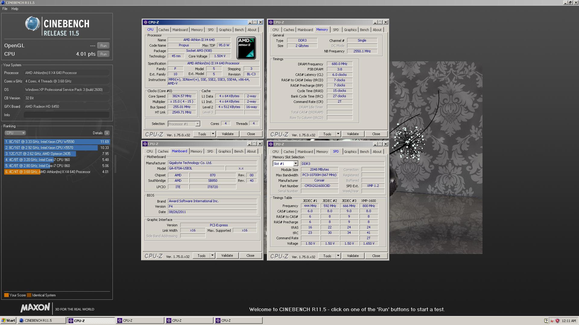This screenshot has width=579, height=325.
Task: Click title bar icon of CPU-Z Mainboard-tab window
Action: tap(145, 144)
